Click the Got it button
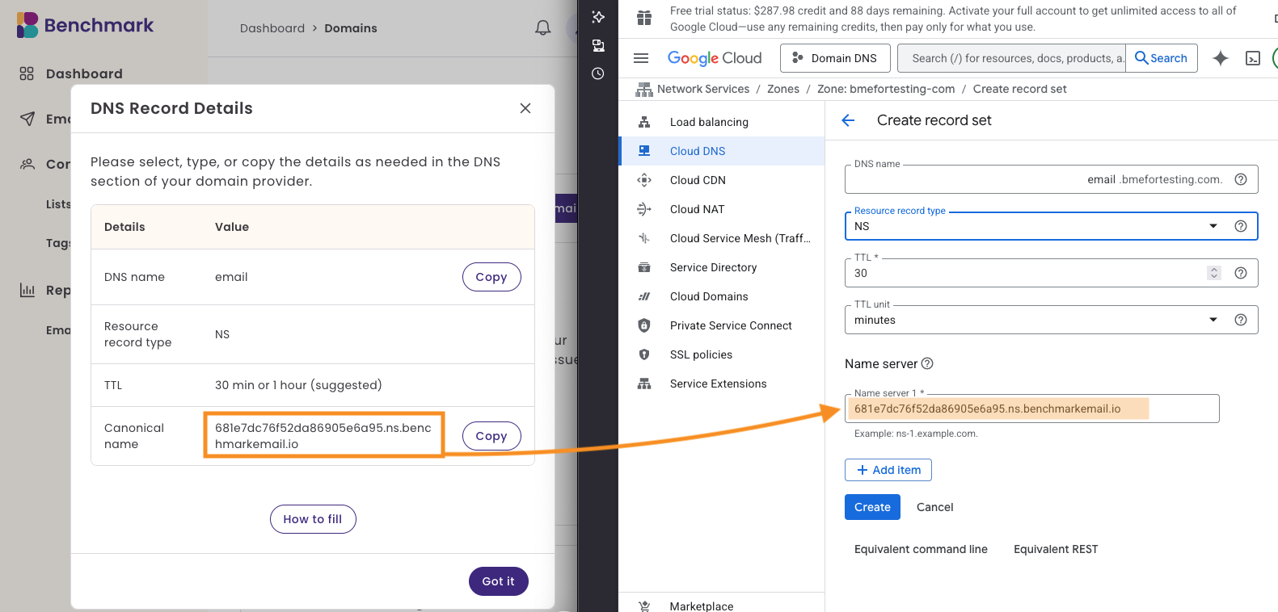Viewport: 1278px width, 612px height. tap(499, 581)
